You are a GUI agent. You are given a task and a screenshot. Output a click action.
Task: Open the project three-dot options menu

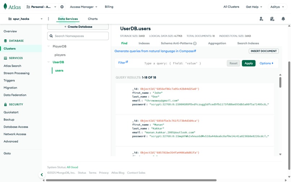(x=48, y=19)
